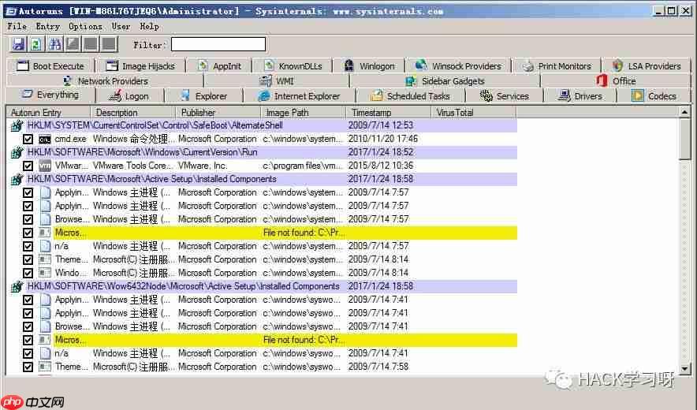This screenshot has height=410, width=697.
Task: Toggle checkbox for Theme... entry dated 8:14
Action: coord(28,259)
